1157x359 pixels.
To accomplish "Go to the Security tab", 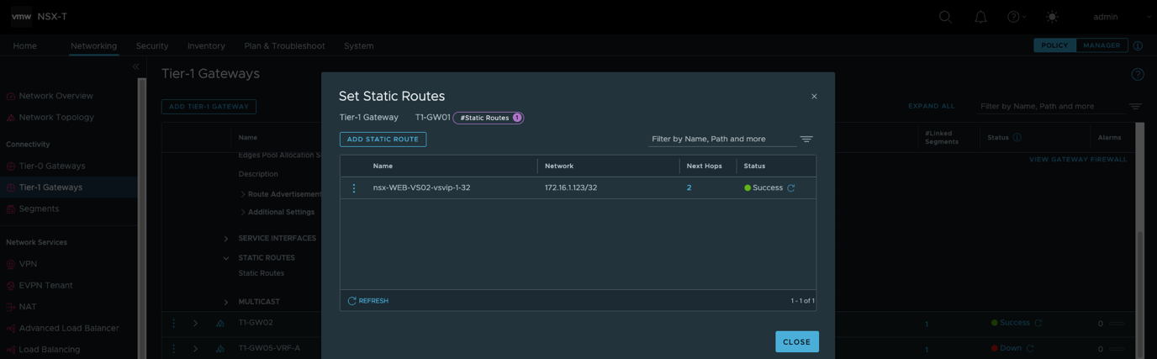I will (152, 46).
